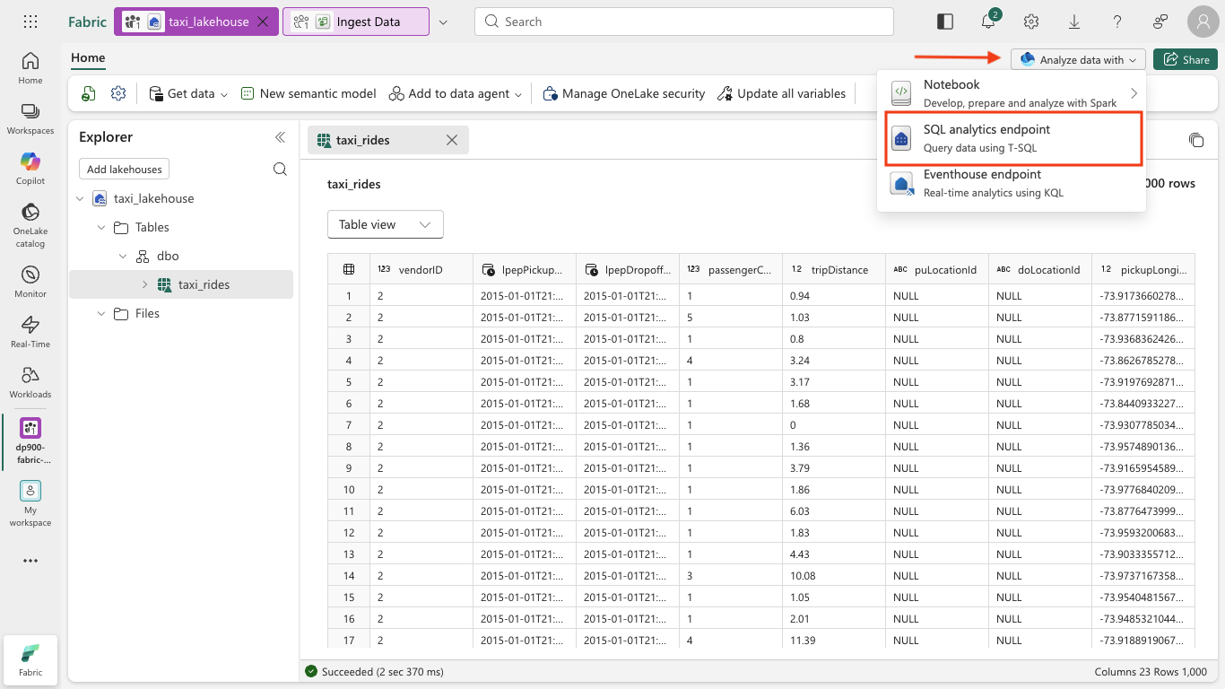Click the vendorID column header
The width and height of the screenshot is (1225, 689).
tap(421, 269)
